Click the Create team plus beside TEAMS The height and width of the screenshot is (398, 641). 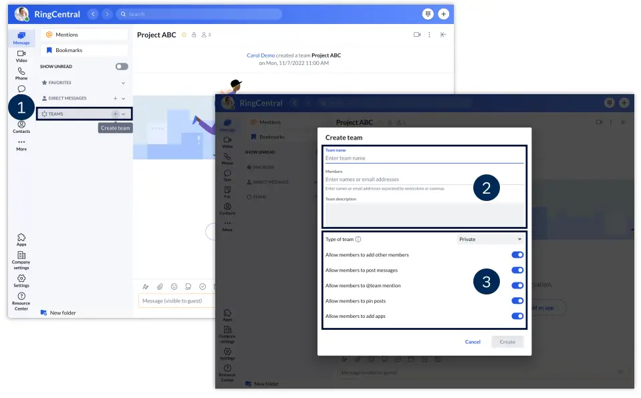[115, 114]
